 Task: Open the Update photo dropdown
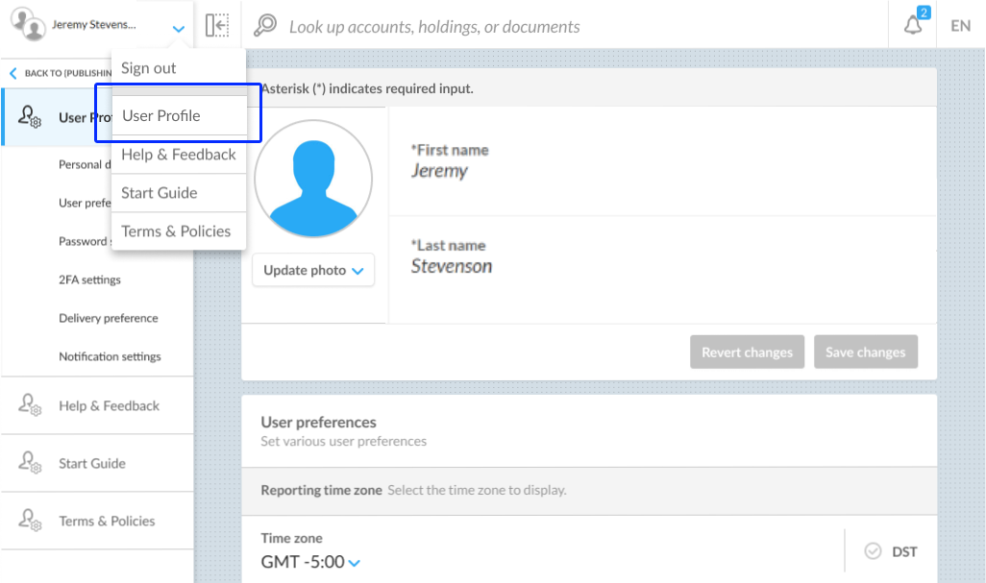click(x=313, y=270)
